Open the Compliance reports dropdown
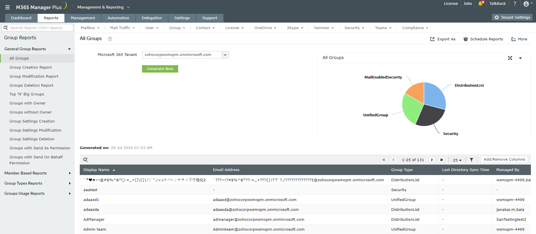The height and width of the screenshot is (234, 536). [x=415, y=28]
